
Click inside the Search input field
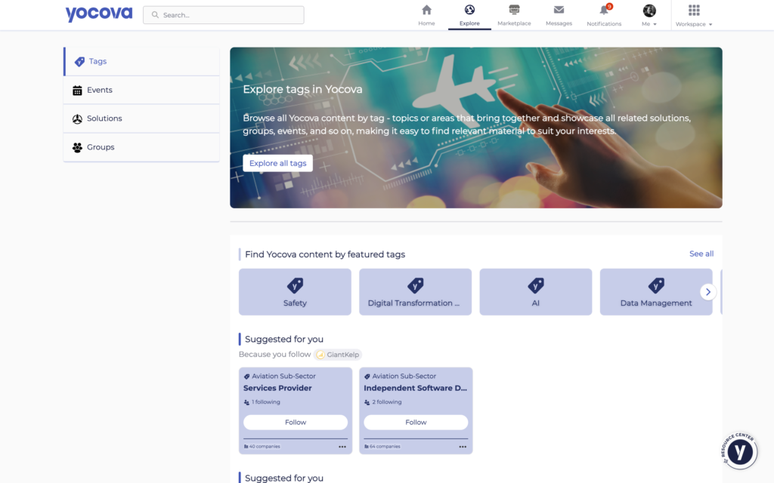point(224,15)
